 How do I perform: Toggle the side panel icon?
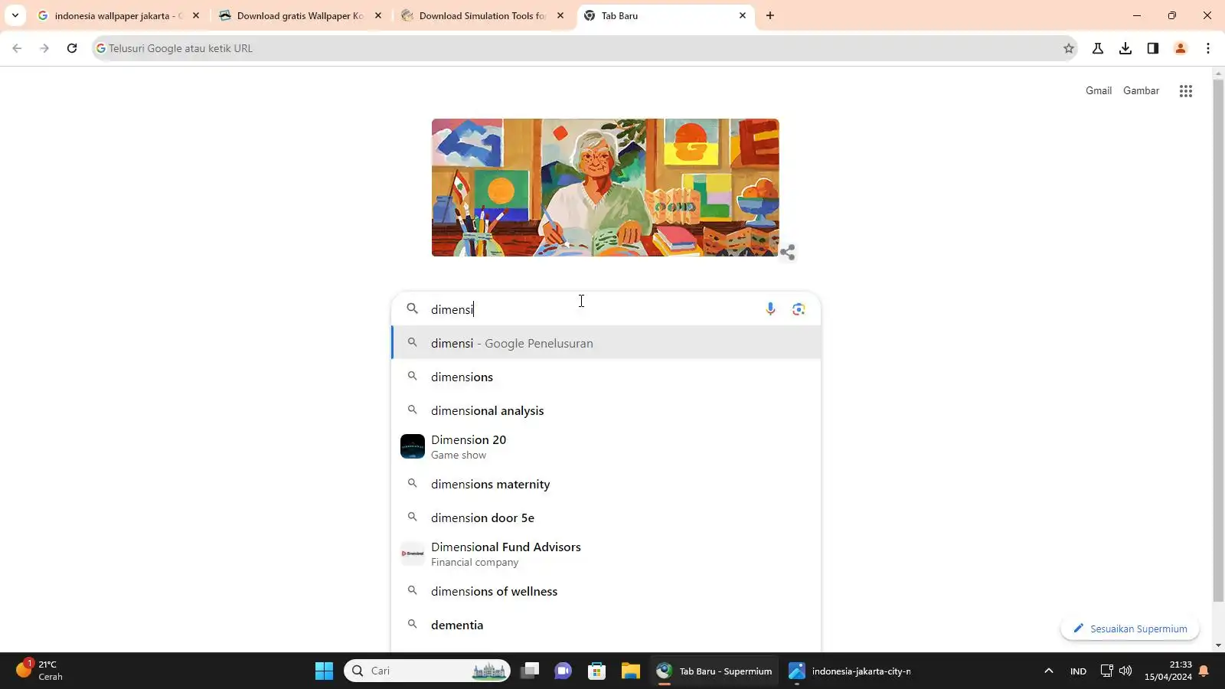pyautogui.click(x=1153, y=48)
